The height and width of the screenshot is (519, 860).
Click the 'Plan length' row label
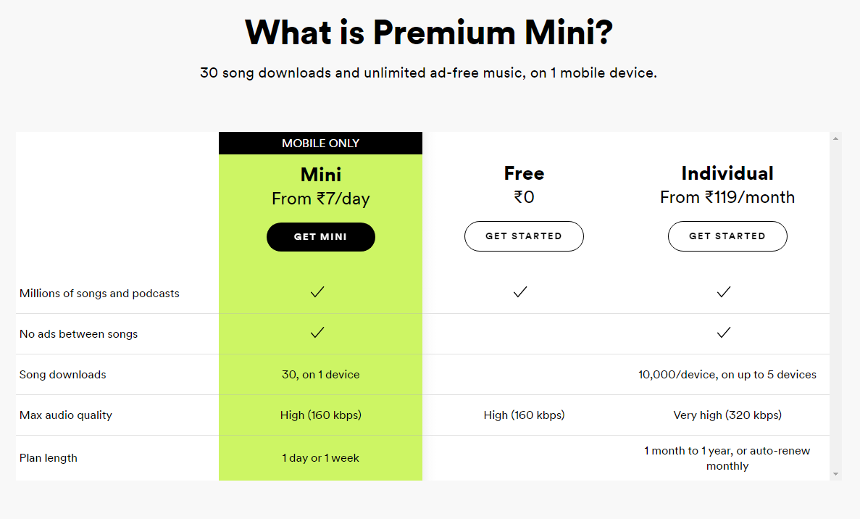coord(49,458)
